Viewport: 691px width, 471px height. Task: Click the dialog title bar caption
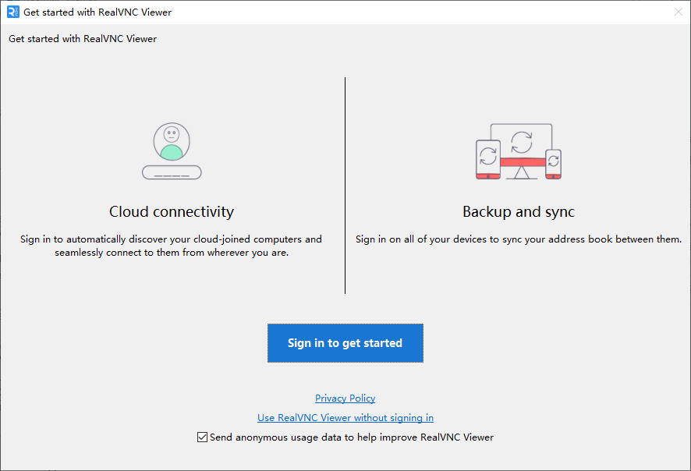tap(97, 12)
